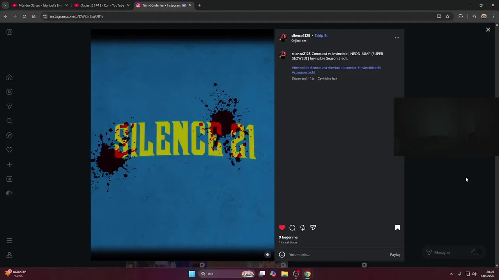
Task: Open 'Orijinal ses' audio link
Action: pyautogui.click(x=299, y=41)
